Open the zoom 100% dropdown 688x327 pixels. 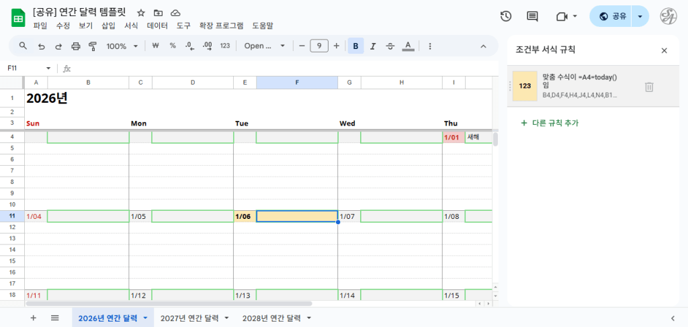pyautogui.click(x=122, y=46)
